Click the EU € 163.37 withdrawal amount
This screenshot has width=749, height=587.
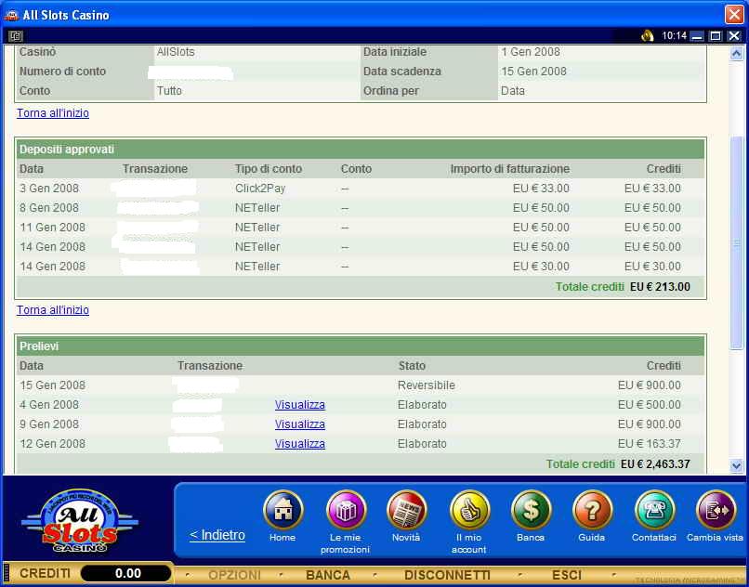point(650,444)
